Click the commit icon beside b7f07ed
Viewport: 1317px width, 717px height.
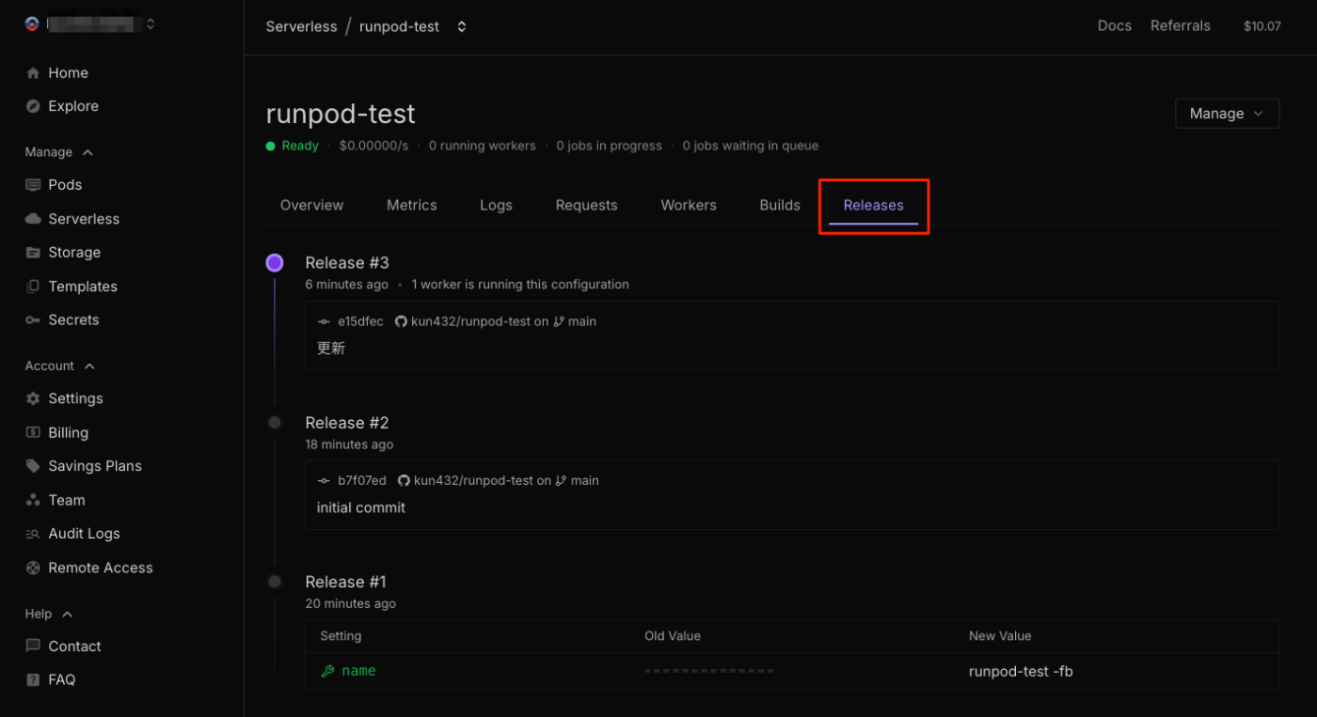pyautogui.click(x=325, y=480)
